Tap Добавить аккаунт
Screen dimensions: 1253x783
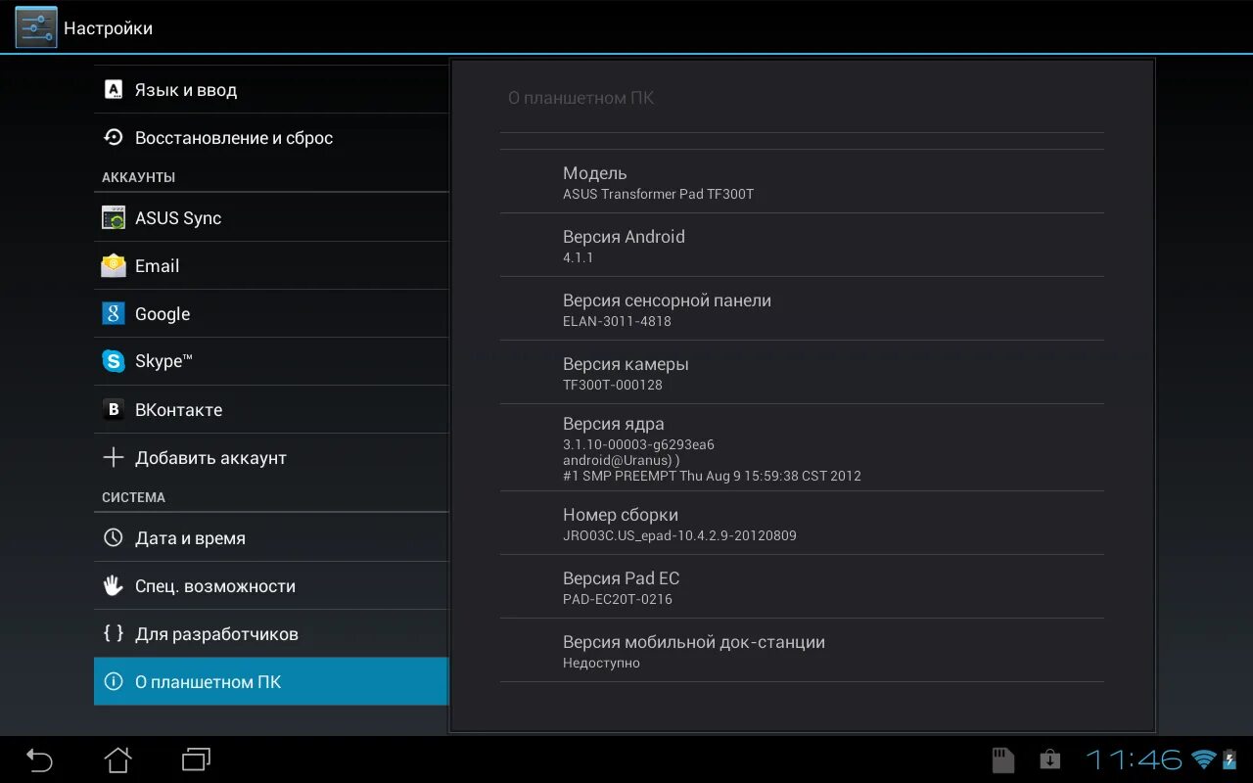pyautogui.click(x=271, y=458)
